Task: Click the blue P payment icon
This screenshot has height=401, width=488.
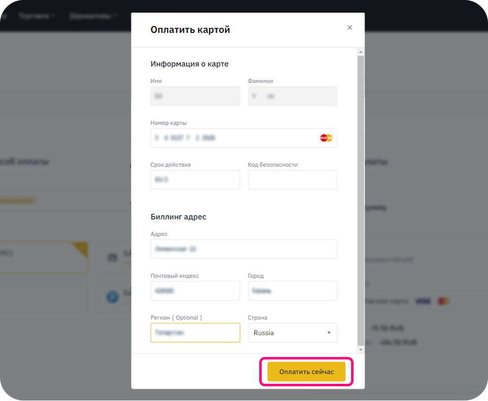Action: (x=113, y=297)
